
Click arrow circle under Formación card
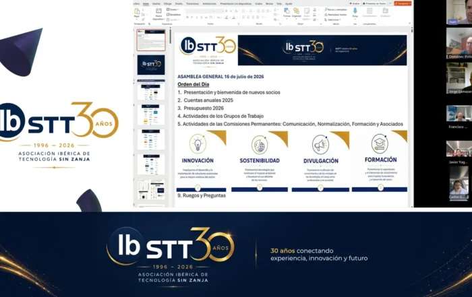tap(380, 188)
